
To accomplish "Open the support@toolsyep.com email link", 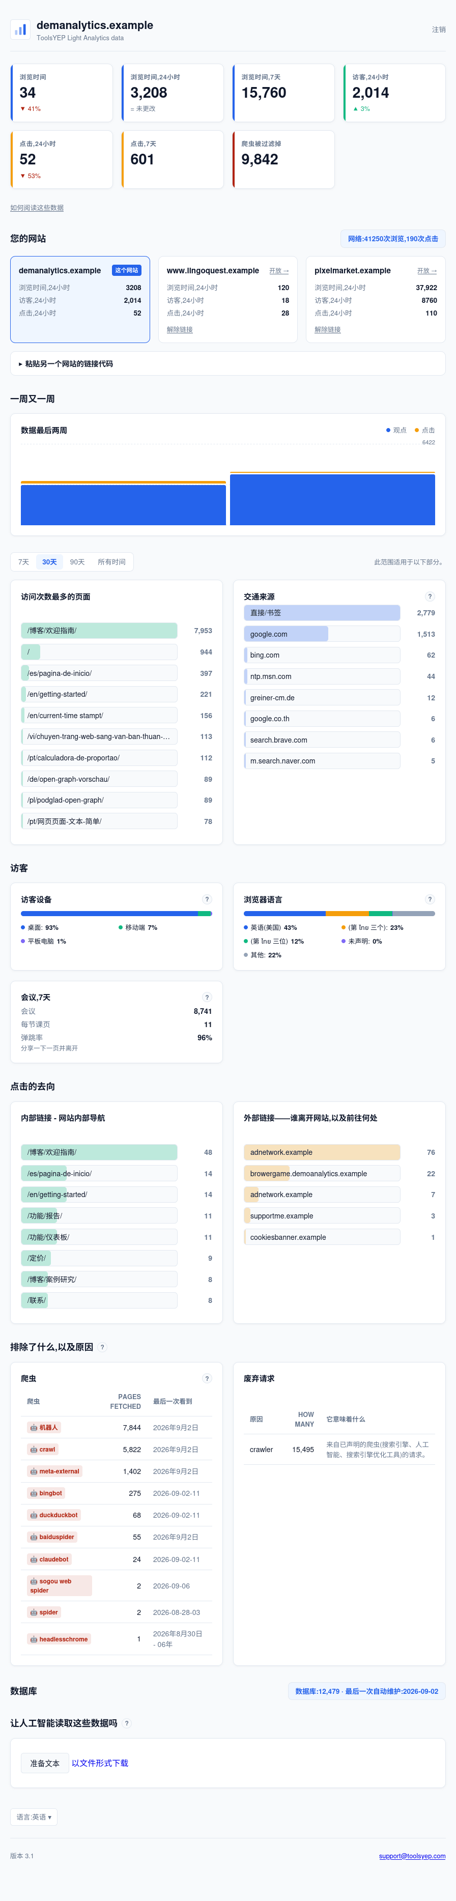I will [x=412, y=1856].
